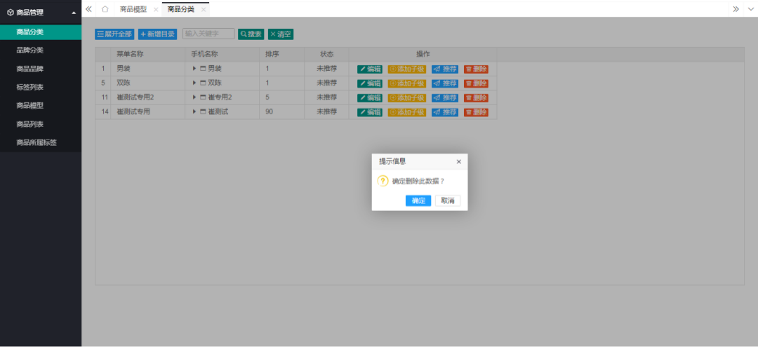
Task: Recommend the 双陈 row
Action: click(x=445, y=83)
